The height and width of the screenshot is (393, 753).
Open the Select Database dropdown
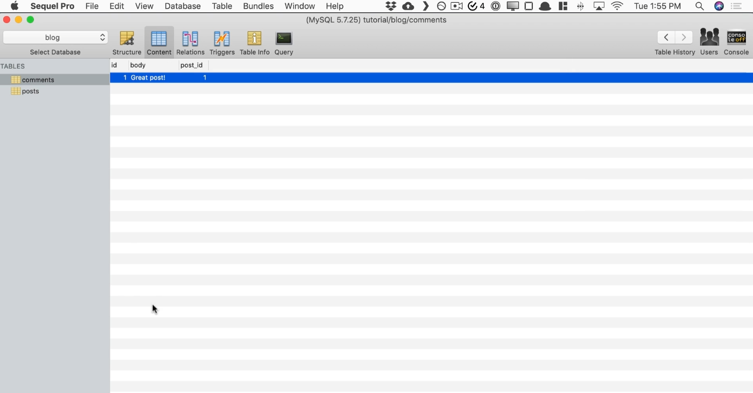coord(55,37)
